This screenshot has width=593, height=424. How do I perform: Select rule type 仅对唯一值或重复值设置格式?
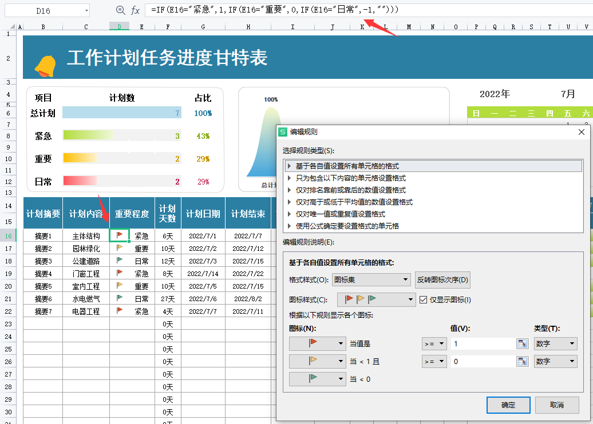[433, 214]
